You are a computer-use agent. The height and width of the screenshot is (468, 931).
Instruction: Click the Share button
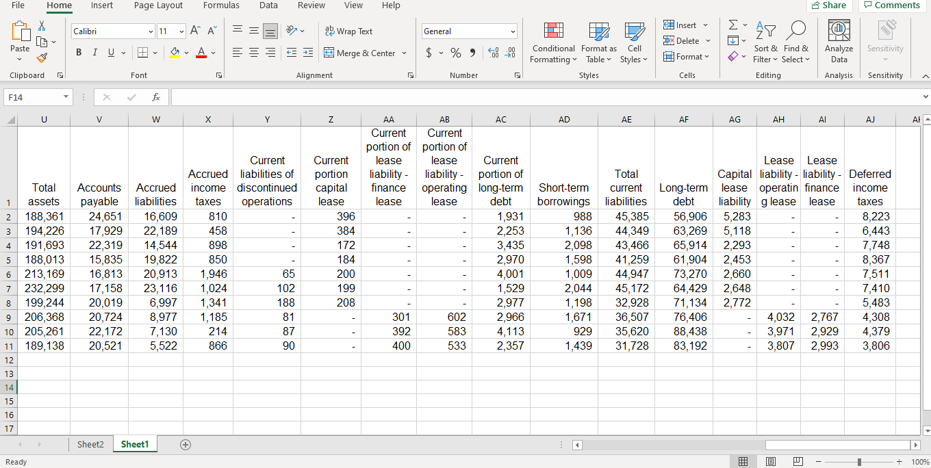pos(829,5)
